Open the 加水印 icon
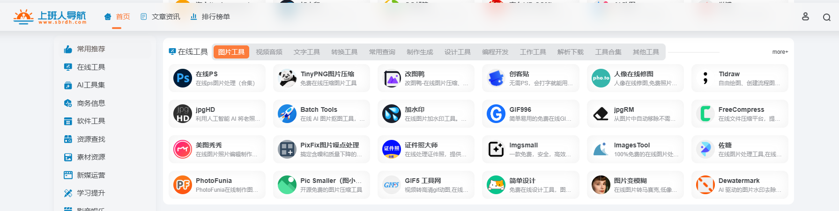Viewport: 839px width, 211px height. click(x=392, y=114)
